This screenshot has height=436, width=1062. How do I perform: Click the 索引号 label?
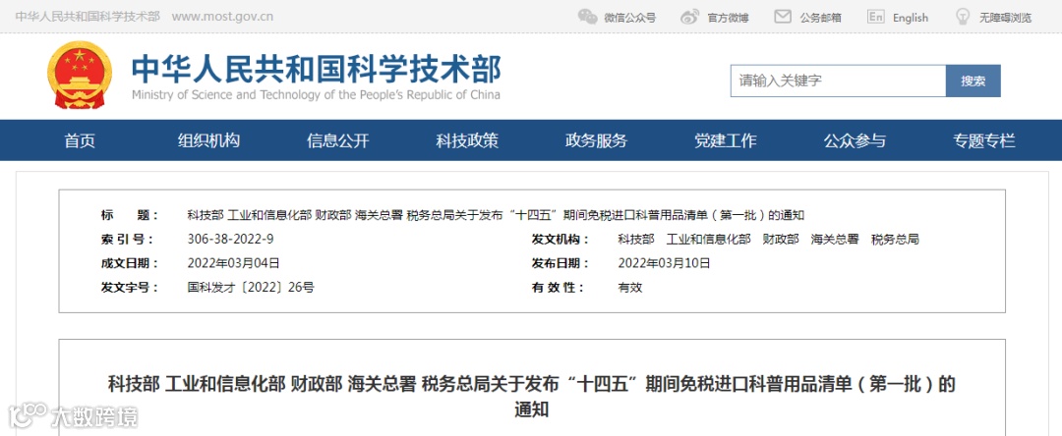click(127, 240)
